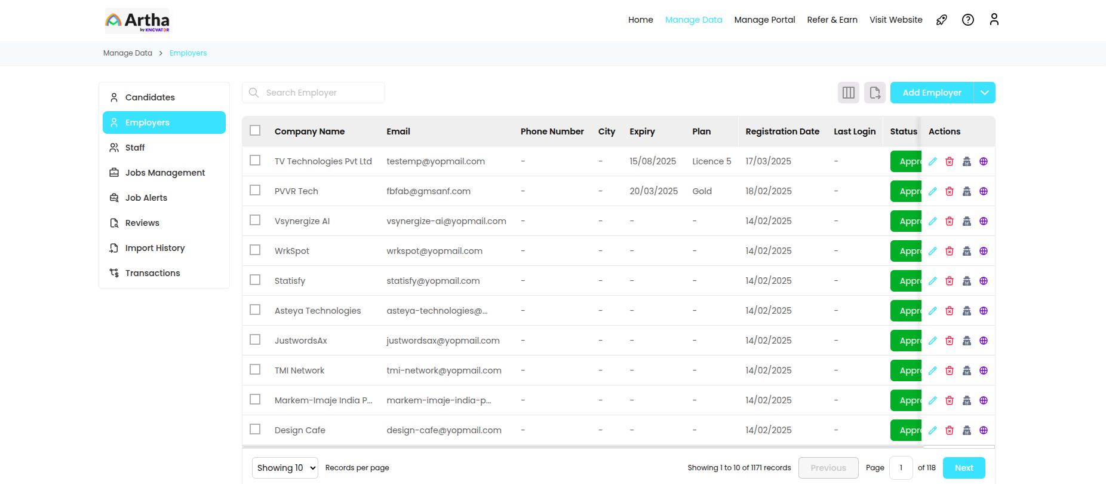Click the rocket icon in top navigation
The image size is (1106, 484).
tap(942, 20)
